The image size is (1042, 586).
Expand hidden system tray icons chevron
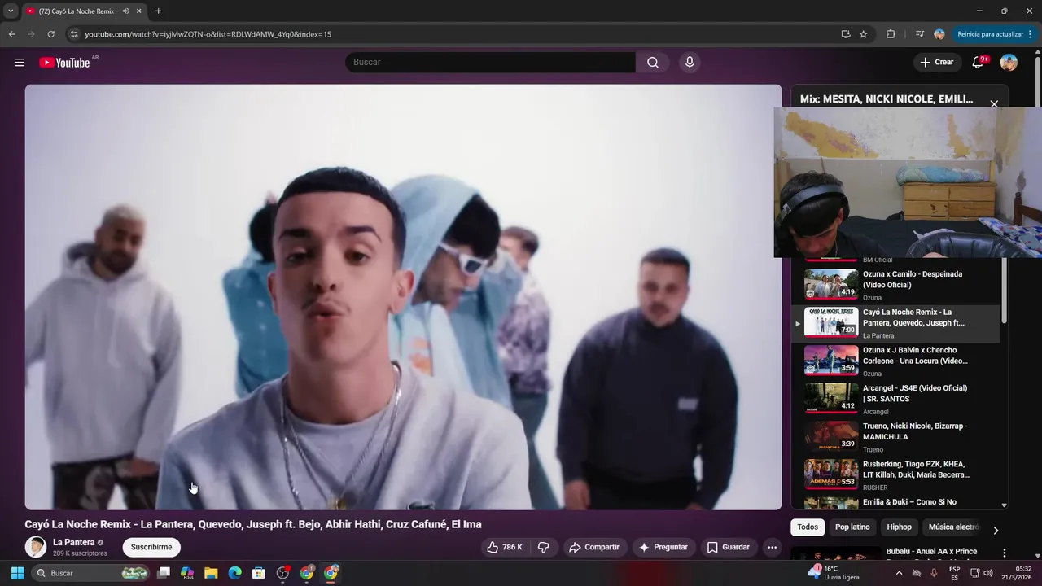click(899, 573)
